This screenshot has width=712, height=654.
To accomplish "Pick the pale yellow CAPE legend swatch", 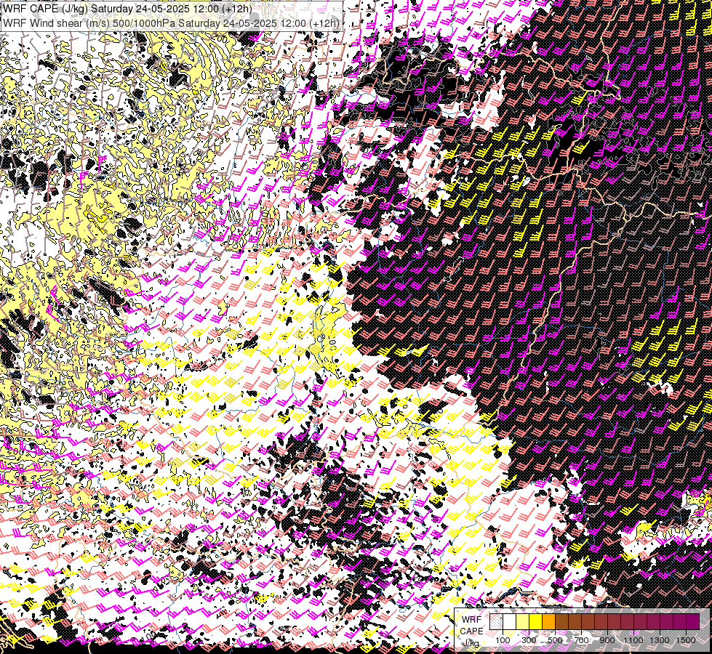I will click(523, 621).
